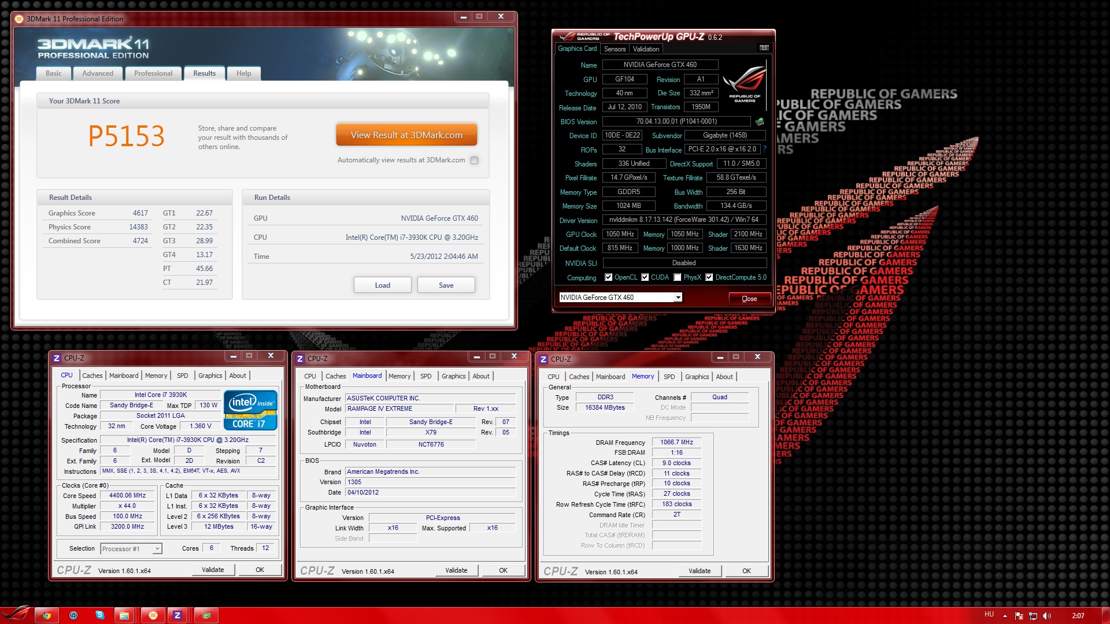Show hidden system tray icons
This screenshot has height=624, width=1110.
coord(1005,616)
